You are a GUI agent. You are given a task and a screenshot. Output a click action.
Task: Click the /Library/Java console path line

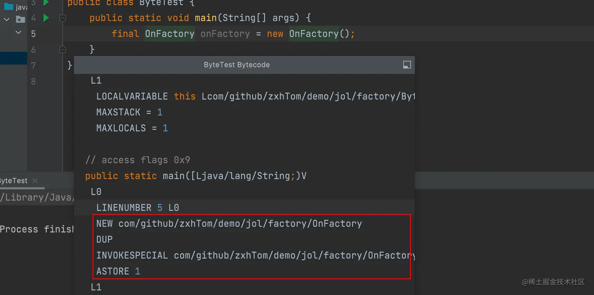pyautogui.click(x=37, y=197)
